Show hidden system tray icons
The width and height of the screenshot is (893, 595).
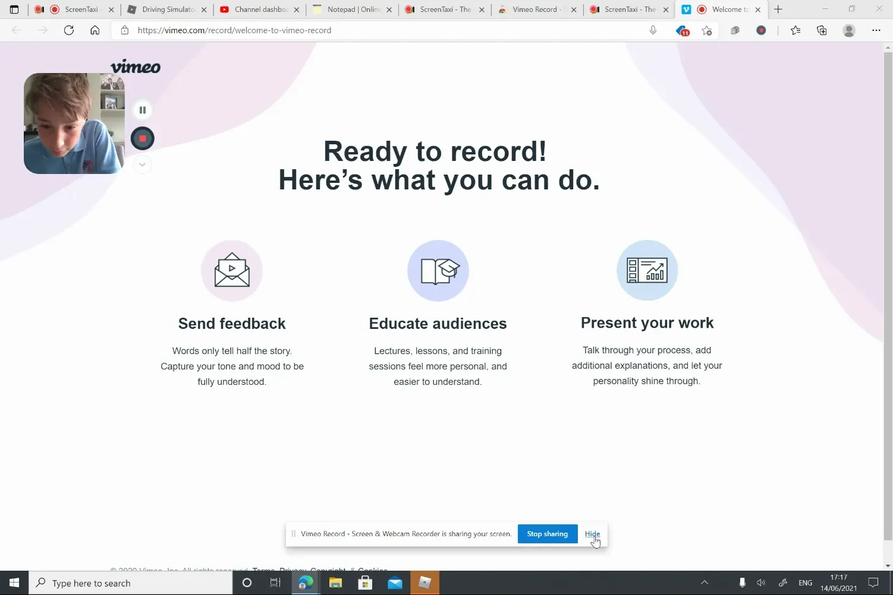(x=705, y=583)
